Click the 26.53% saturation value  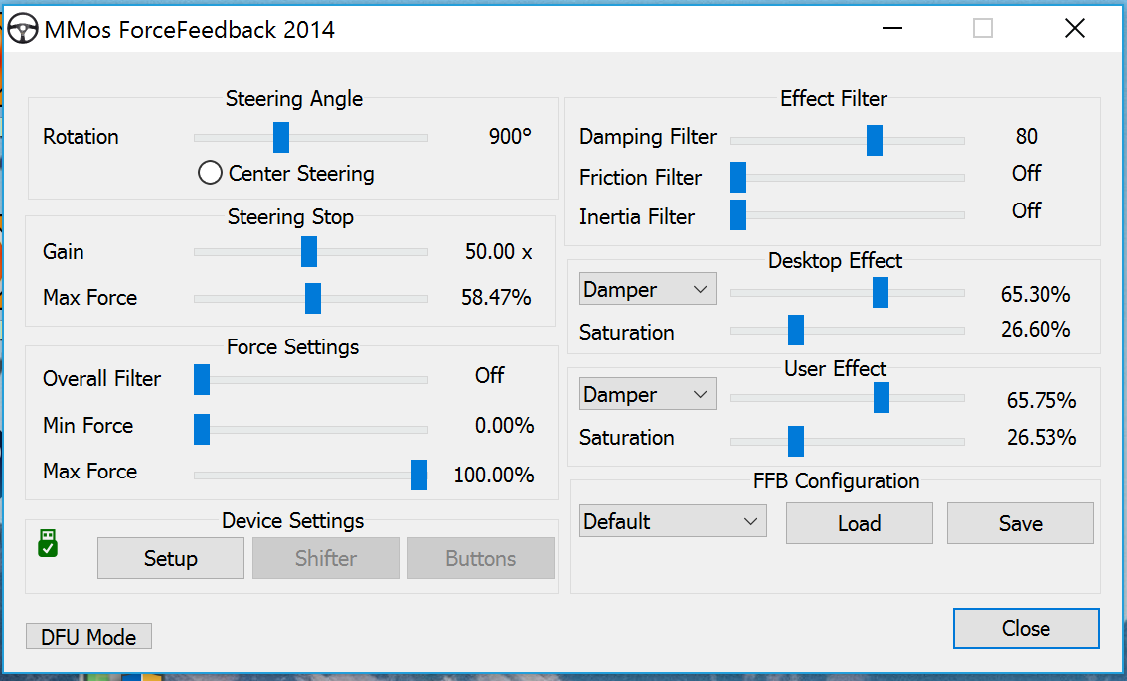tap(1042, 437)
